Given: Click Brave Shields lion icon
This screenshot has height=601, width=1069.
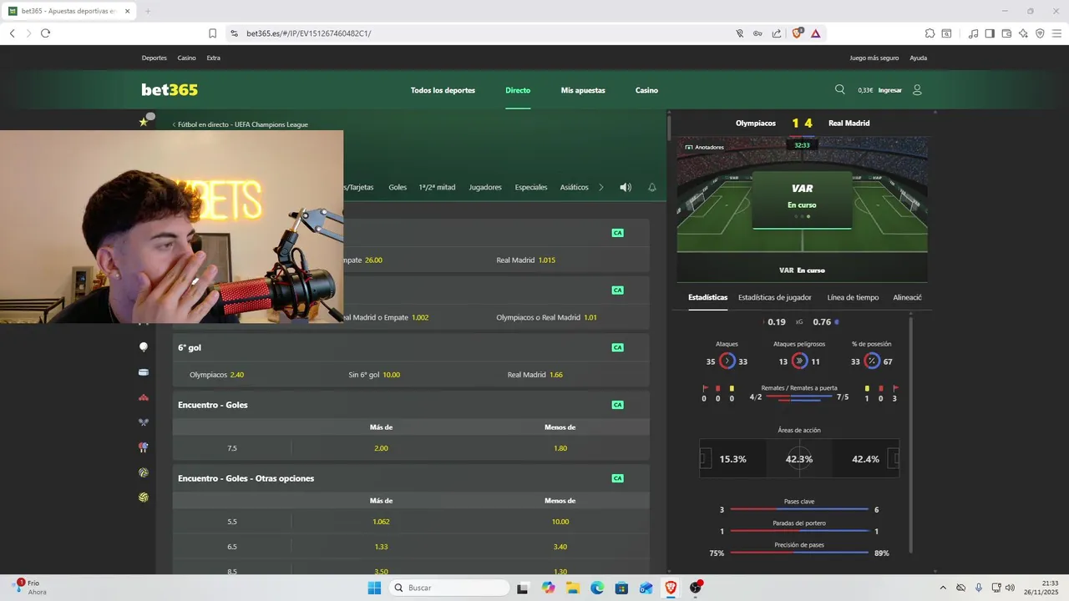Looking at the screenshot, I should pos(796,33).
